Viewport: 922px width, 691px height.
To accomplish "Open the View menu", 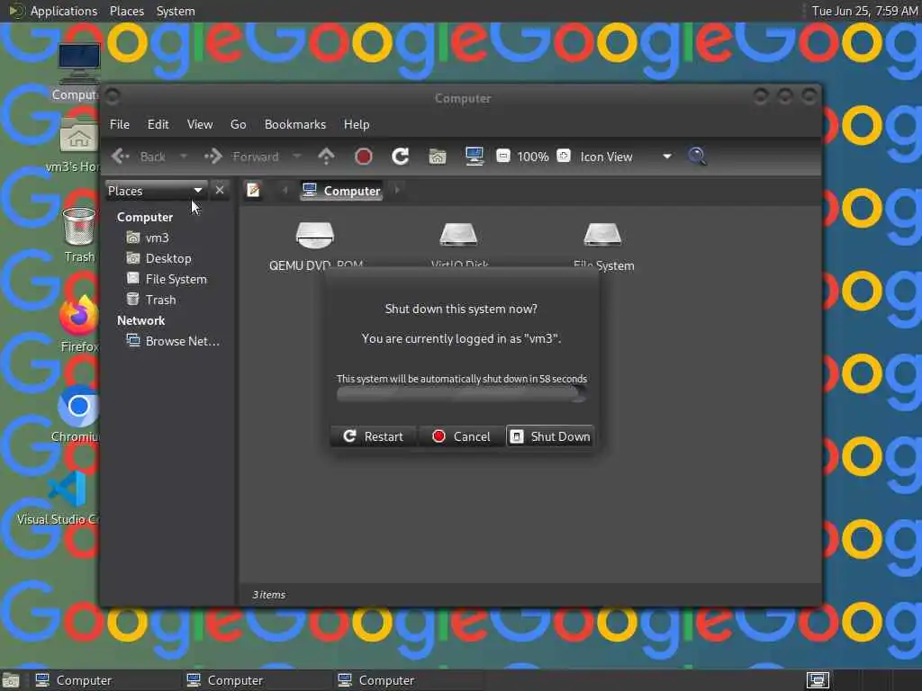I will (x=199, y=124).
